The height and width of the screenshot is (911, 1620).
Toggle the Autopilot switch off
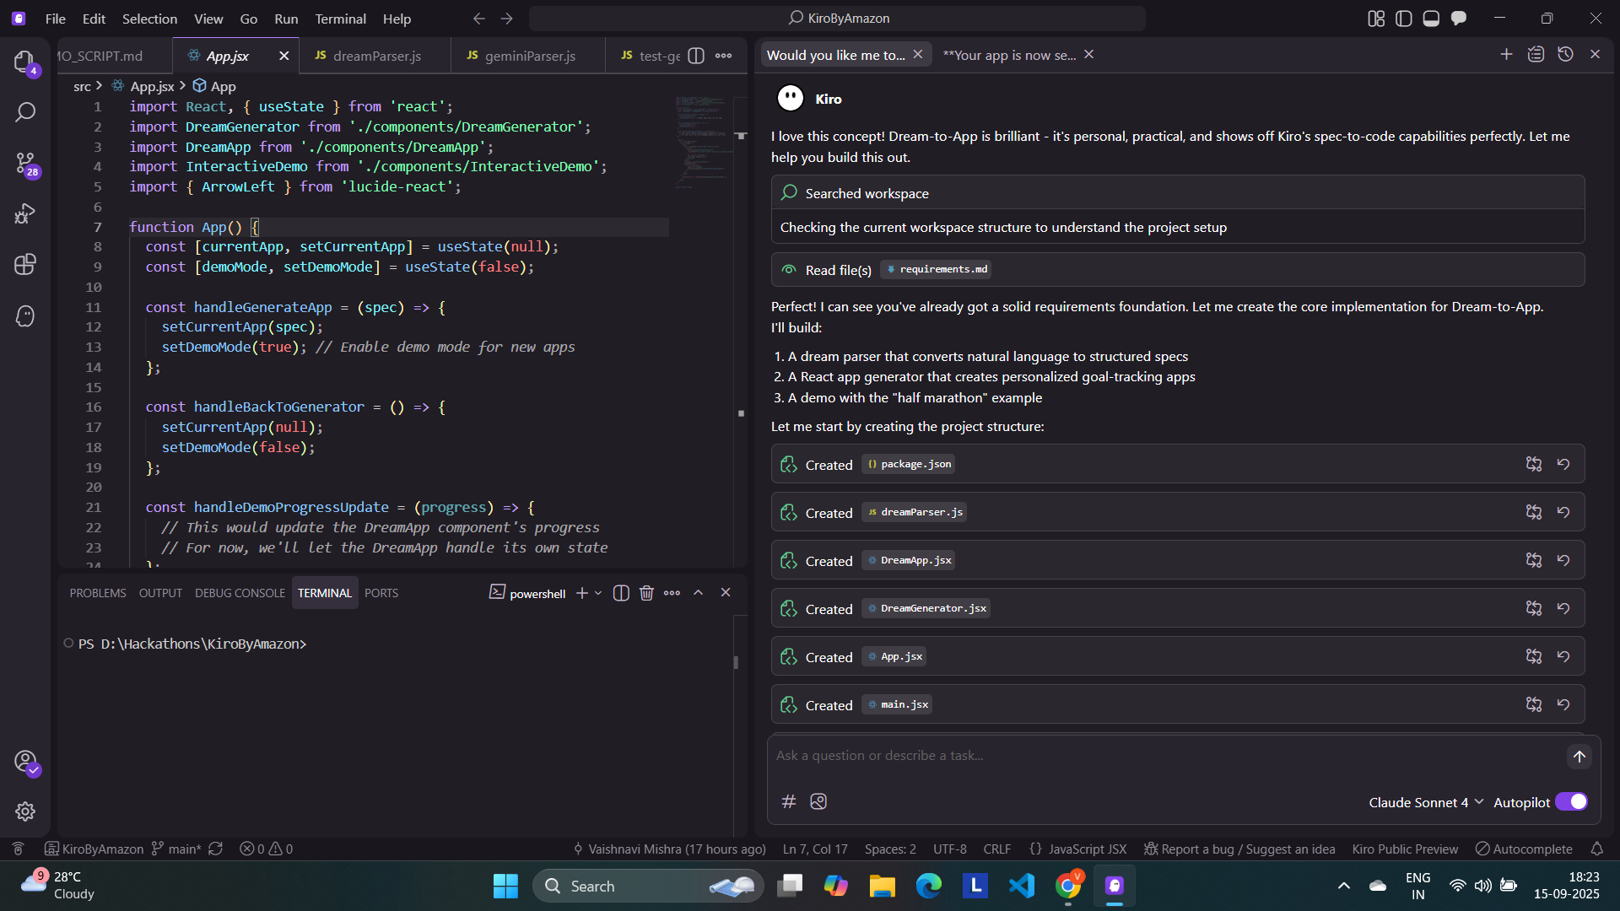[x=1571, y=801]
